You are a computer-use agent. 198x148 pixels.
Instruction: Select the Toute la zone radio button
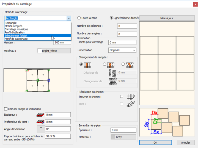pos(79,18)
